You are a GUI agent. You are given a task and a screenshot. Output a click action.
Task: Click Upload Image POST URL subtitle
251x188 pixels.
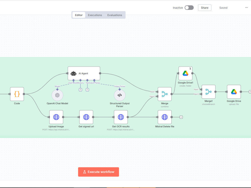tap(56, 130)
